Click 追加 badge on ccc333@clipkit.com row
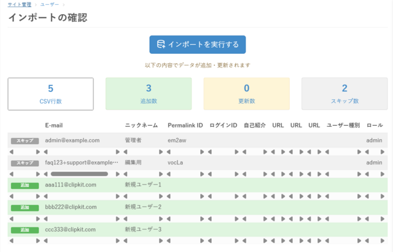393x252 pixels. pyautogui.click(x=25, y=230)
